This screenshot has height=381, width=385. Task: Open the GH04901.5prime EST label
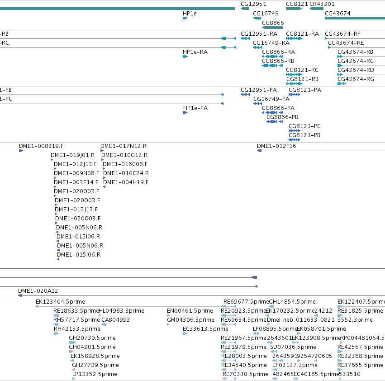pyautogui.click(x=92, y=348)
